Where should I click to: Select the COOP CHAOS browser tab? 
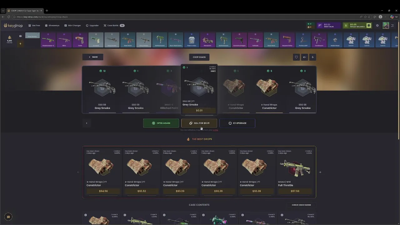pyautogui.click(x=25, y=11)
